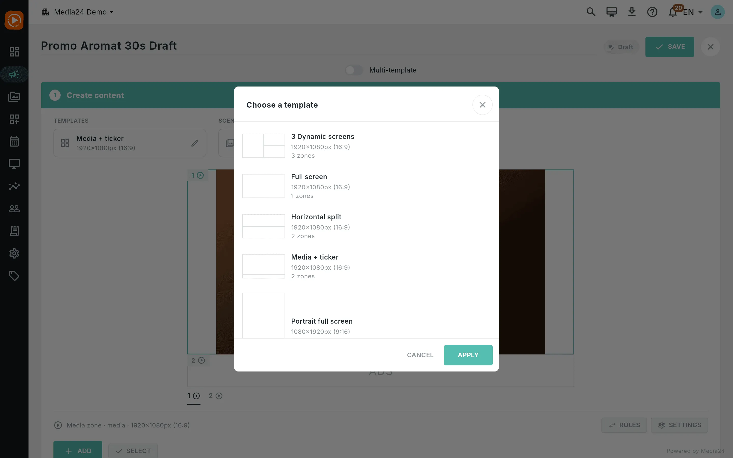The image size is (733, 458).
Task: Click the Portrait full screen layout thumbnail
Action: click(x=263, y=316)
